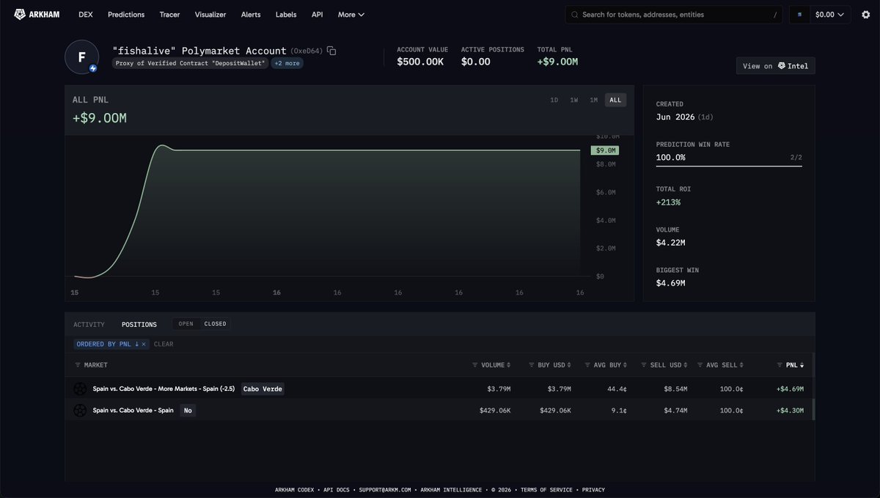Screen dimensions: 880x498
Task: Click the filter icon beside AVG BUY header
Action: pos(587,365)
